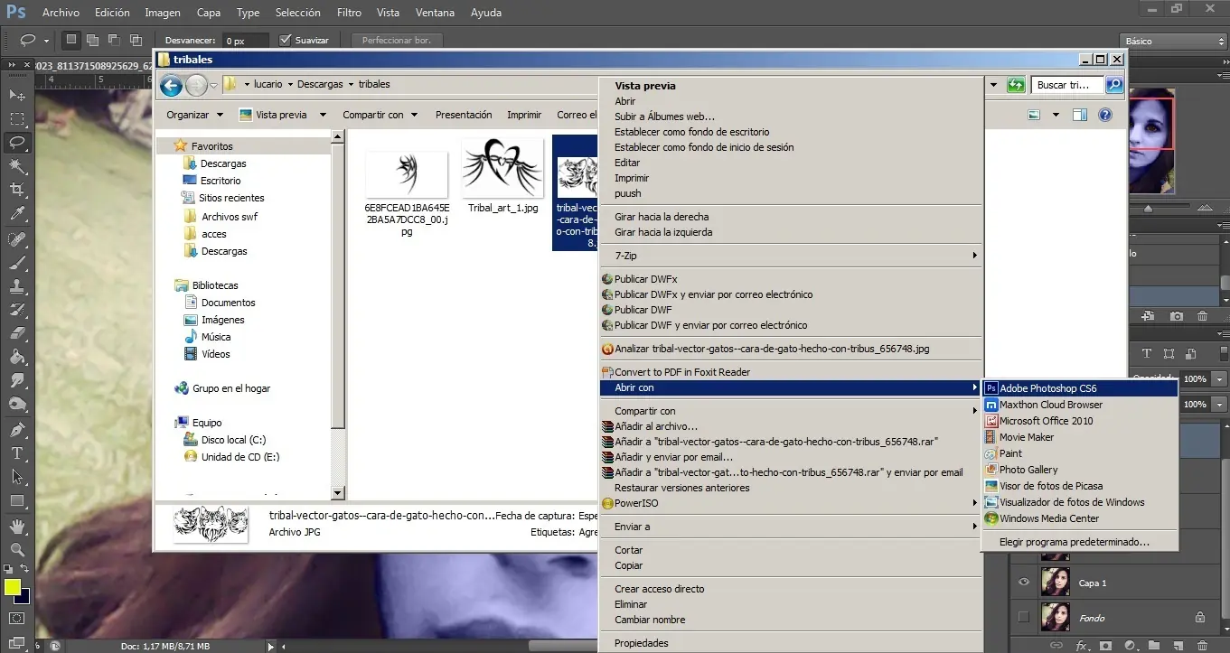Select the Healing Brush tool
The image size is (1230, 653).
click(x=17, y=239)
